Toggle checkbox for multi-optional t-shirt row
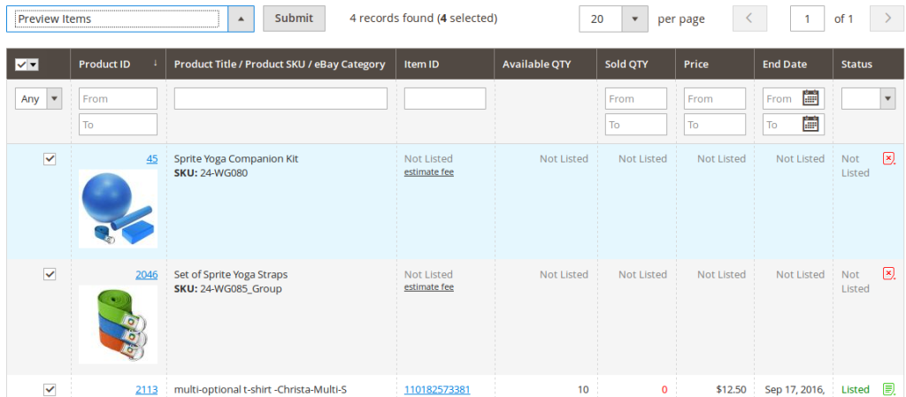 click(50, 389)
